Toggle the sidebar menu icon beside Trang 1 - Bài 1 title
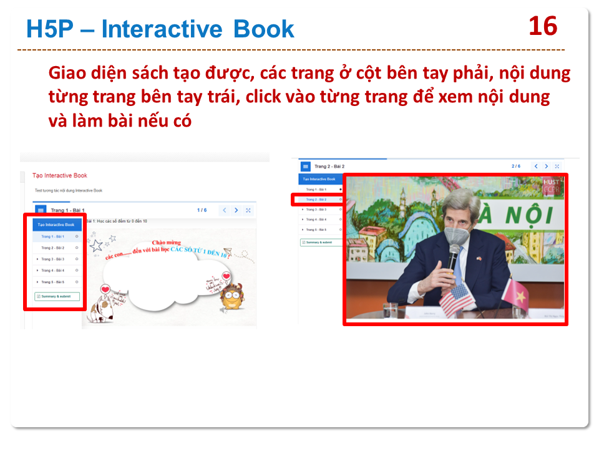Image resolution: width=599 pixels, height=449 pixels. (x=40, y=211)
